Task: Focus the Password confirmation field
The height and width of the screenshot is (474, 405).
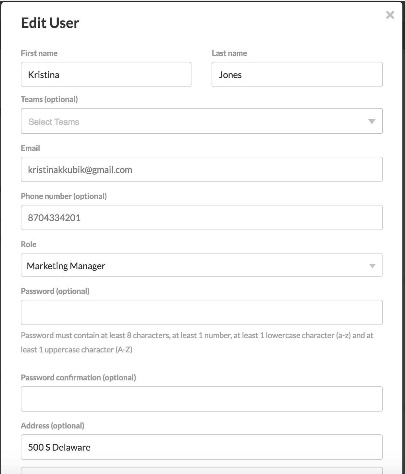Action: [x=202, y=399]
